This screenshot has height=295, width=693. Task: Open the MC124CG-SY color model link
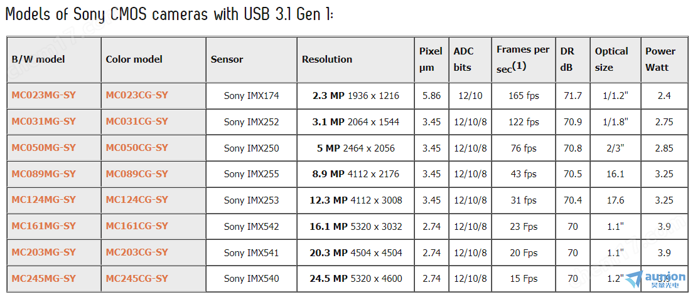pyautogui.click(x=137, y=200)
